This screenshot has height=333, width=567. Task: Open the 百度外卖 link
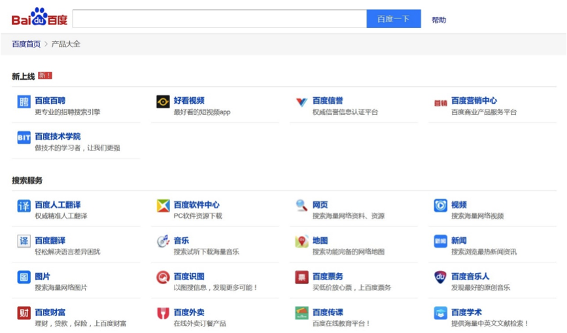tap(189, 312)
